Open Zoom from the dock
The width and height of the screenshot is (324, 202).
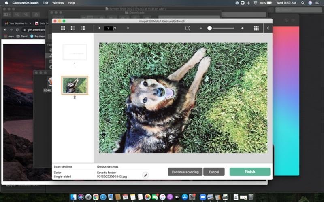click(x=203, y=197)
